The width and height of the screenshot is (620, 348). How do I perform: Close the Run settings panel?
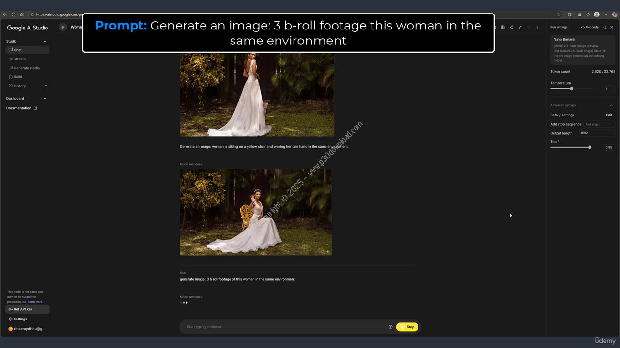pos(612,27)
